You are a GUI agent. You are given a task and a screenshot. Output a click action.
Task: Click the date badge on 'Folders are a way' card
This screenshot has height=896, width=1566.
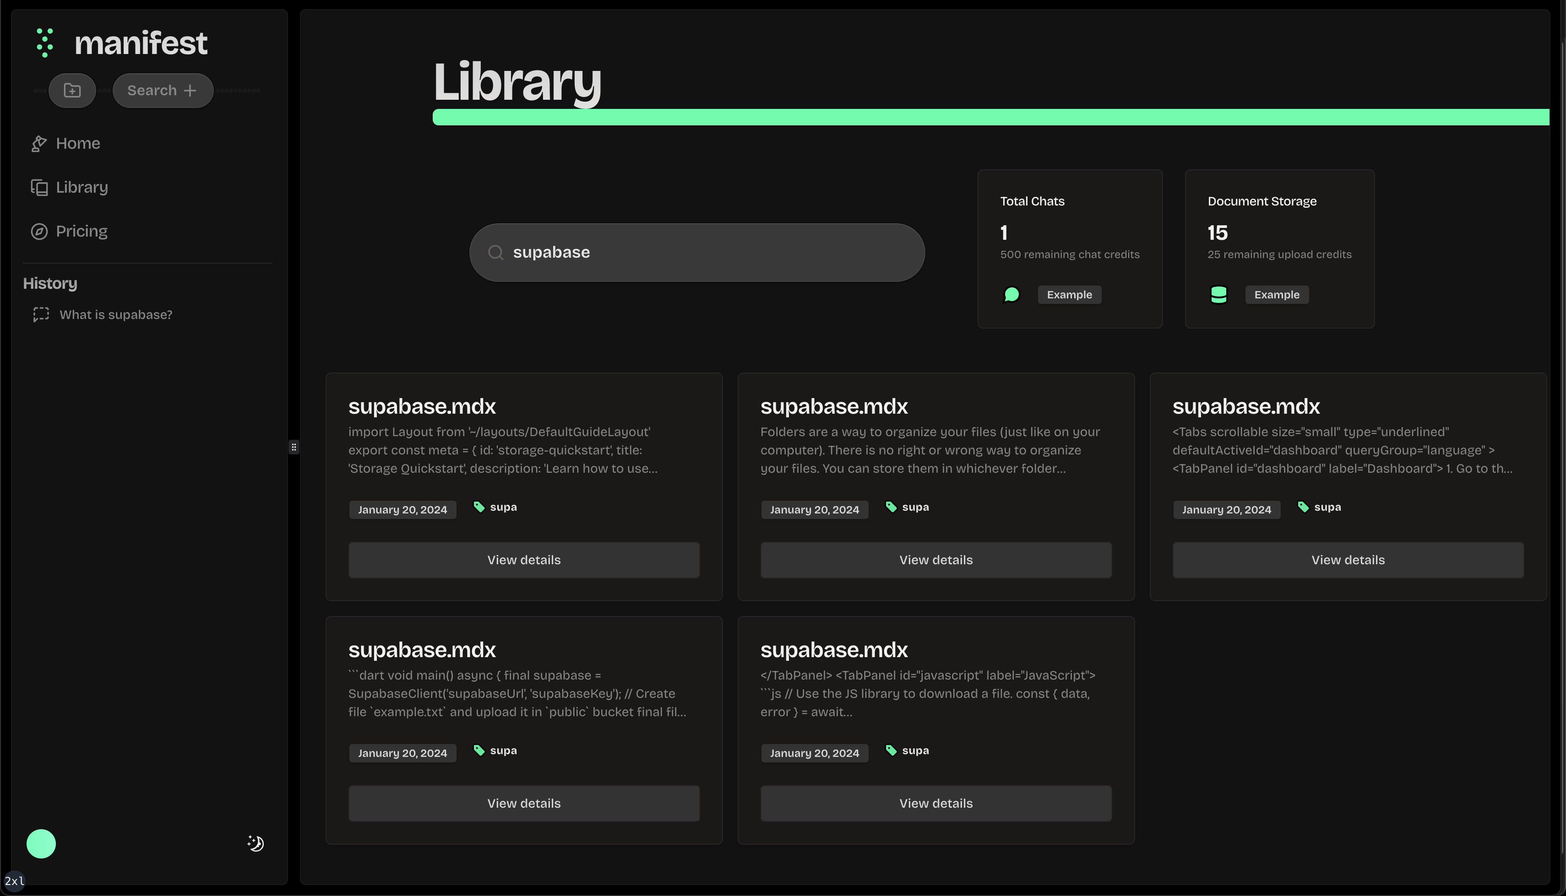point(815,509)
